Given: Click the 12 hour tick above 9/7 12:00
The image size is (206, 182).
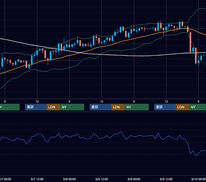Looking at the screenshot, I should point(37,102).
